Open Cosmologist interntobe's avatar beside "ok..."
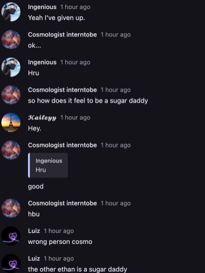This screenshot has width=205, height=273. pyautogui.click(x=11, y=39)
